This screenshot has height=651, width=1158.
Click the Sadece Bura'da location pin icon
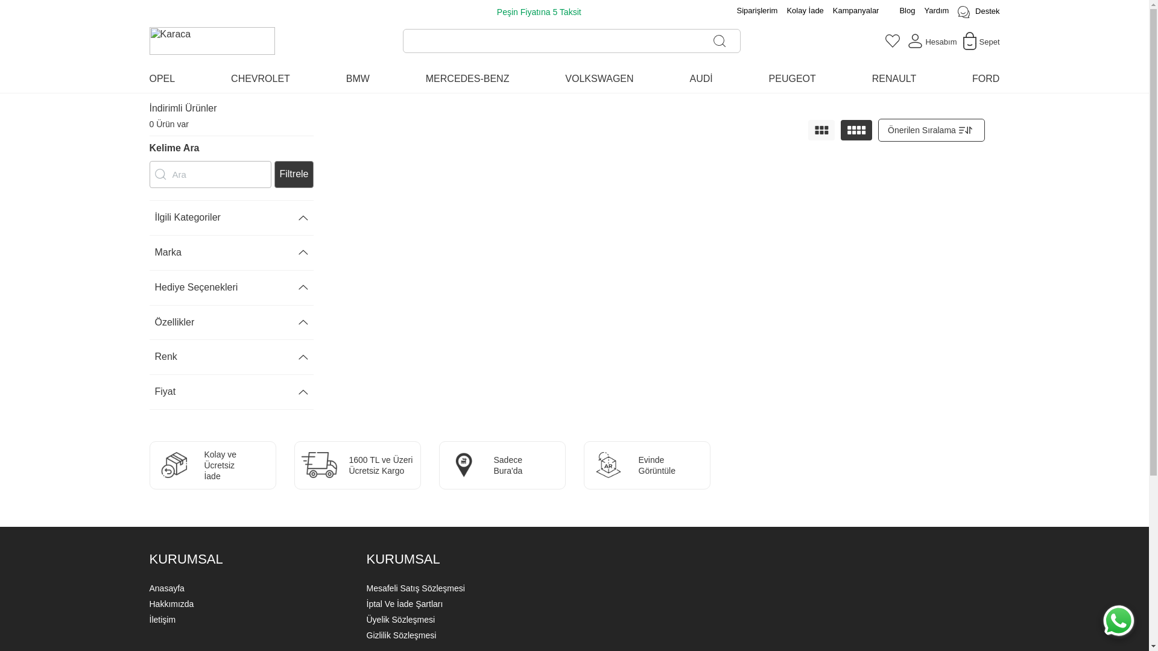point(464,465)
